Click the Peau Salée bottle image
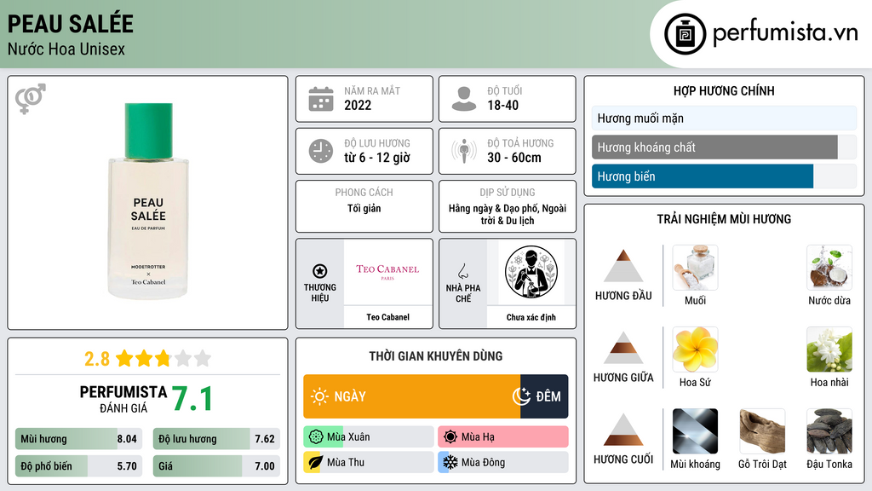Viewport: 872px width, 491px height. (148, 201)
